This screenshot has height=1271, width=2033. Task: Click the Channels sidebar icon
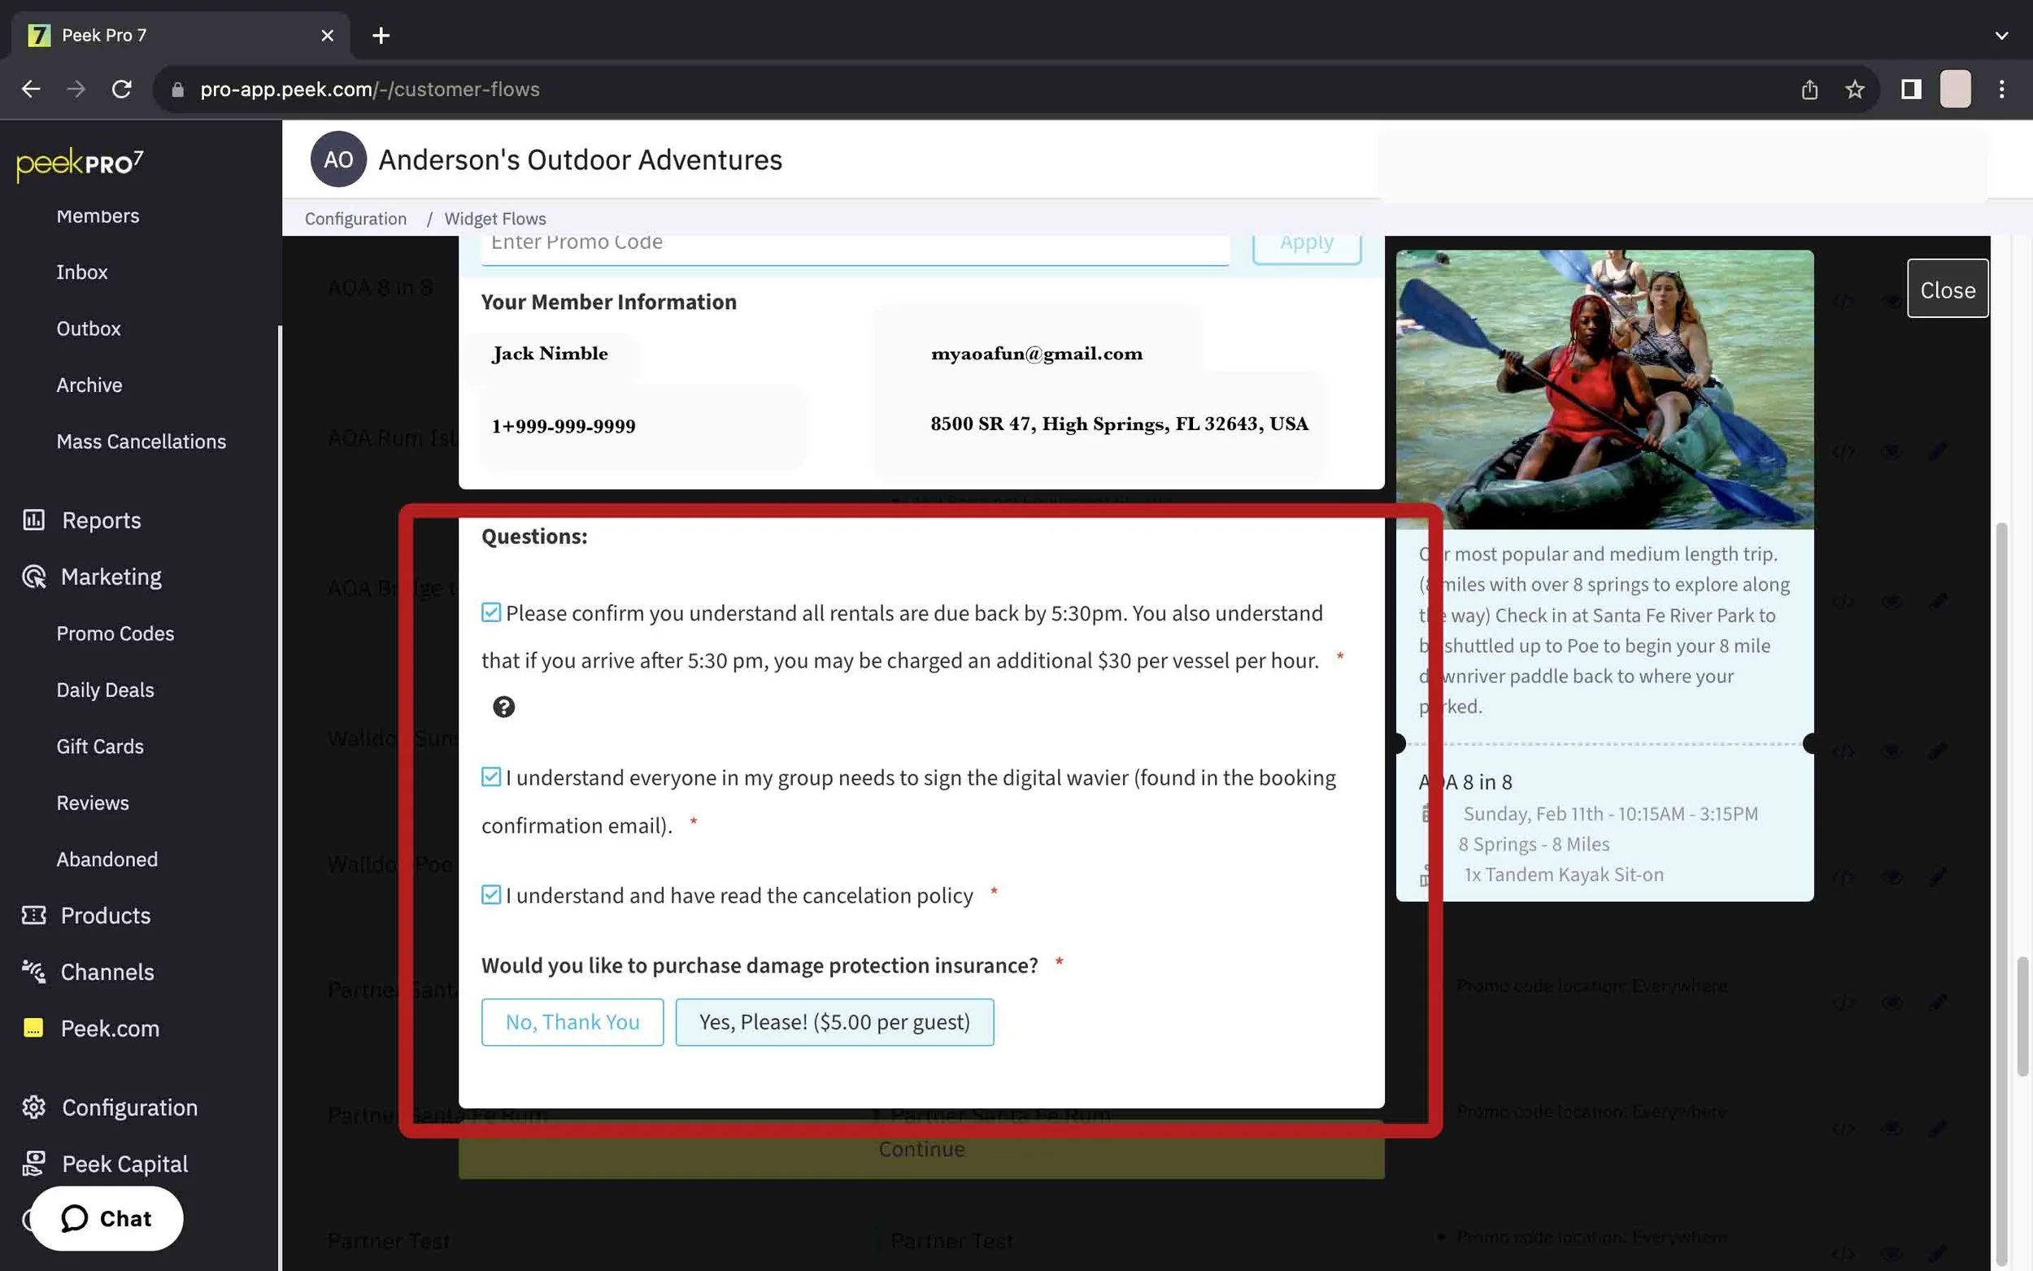[x=33, y=972]
